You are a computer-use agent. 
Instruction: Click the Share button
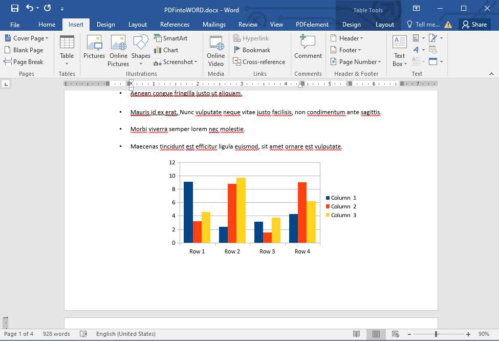click(x=474, y=24)
